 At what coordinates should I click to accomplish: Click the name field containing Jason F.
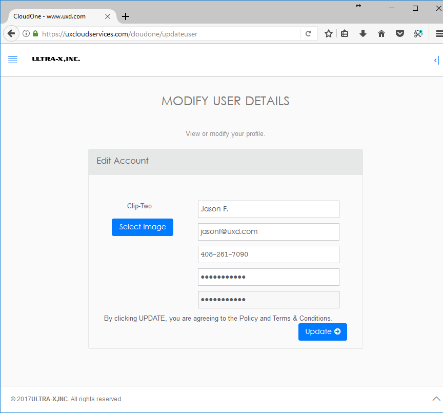pos(268,209)
